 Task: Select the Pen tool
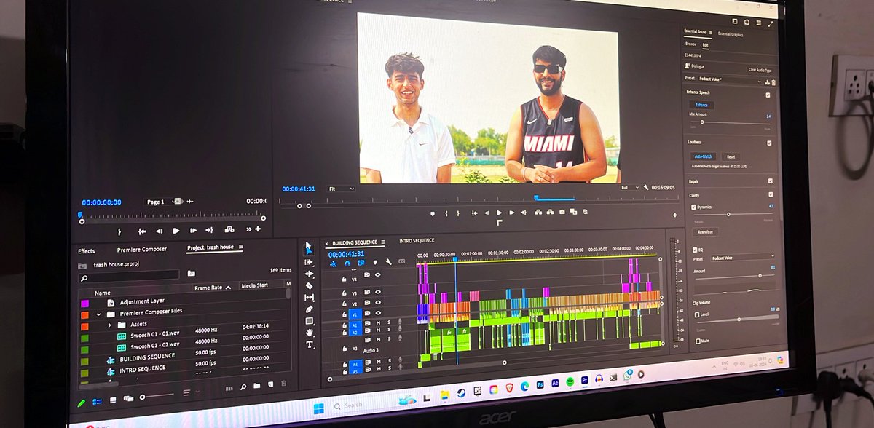point(309,309)
